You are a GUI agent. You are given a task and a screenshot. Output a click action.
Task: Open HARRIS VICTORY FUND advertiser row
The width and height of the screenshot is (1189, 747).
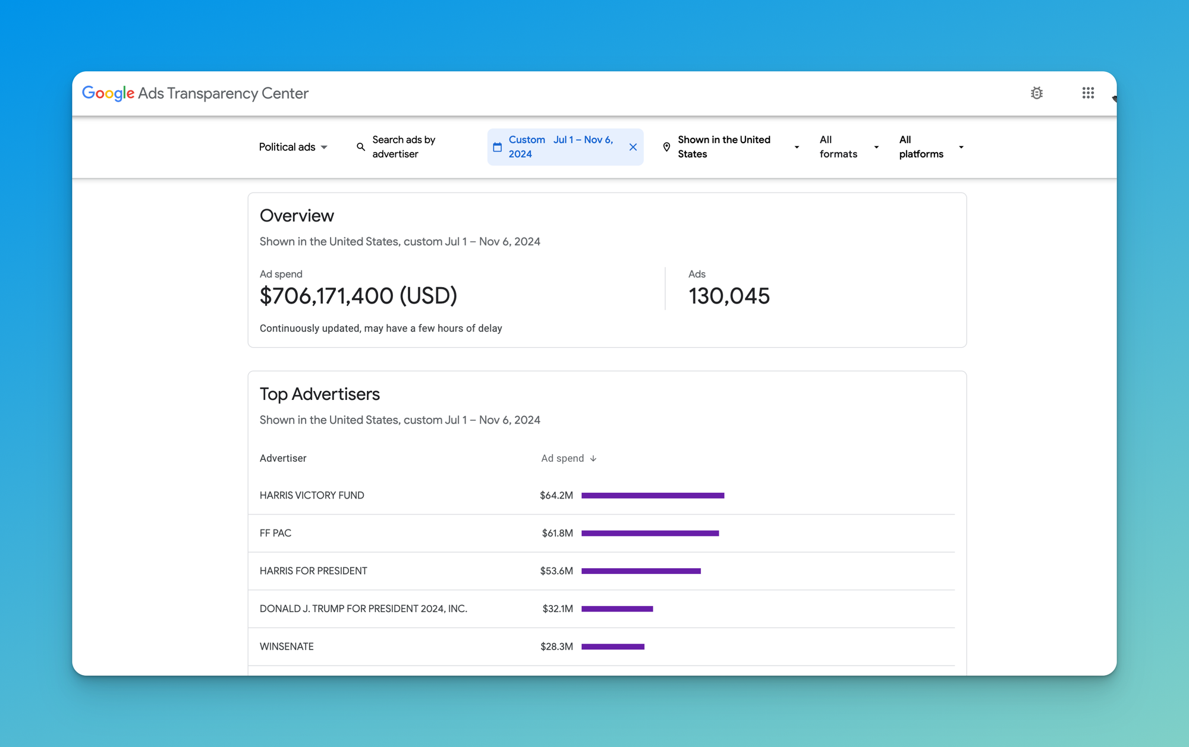(312, 495)
